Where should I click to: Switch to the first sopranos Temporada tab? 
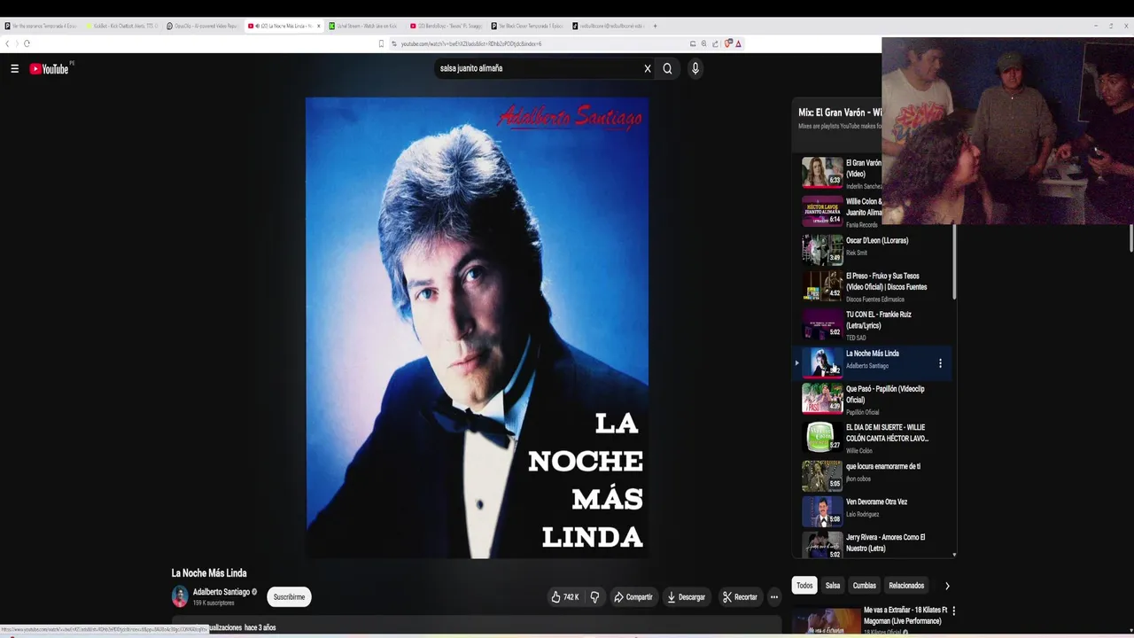41,26
